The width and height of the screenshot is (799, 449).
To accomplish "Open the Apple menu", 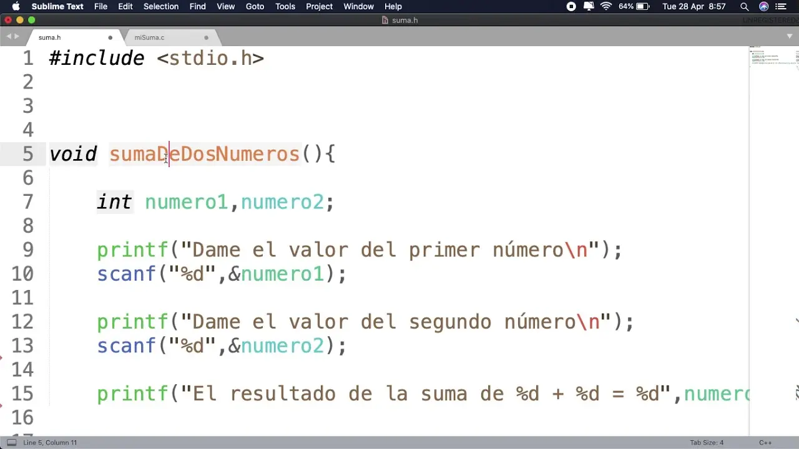I will (16, 6).
